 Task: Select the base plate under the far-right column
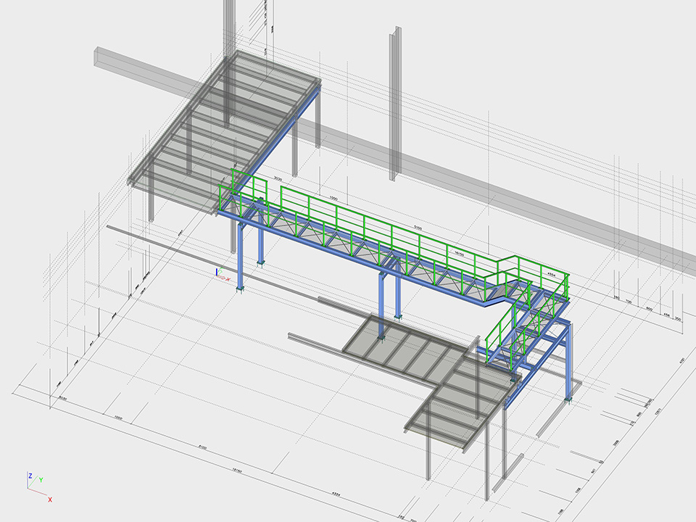[568, 399]
